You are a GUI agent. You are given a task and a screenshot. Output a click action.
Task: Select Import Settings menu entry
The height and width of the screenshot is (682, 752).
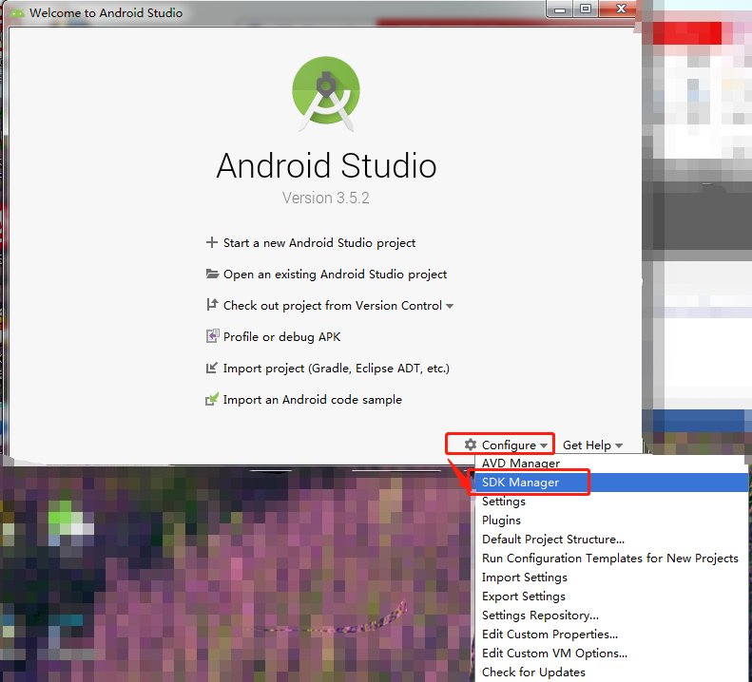click(611, 577)
